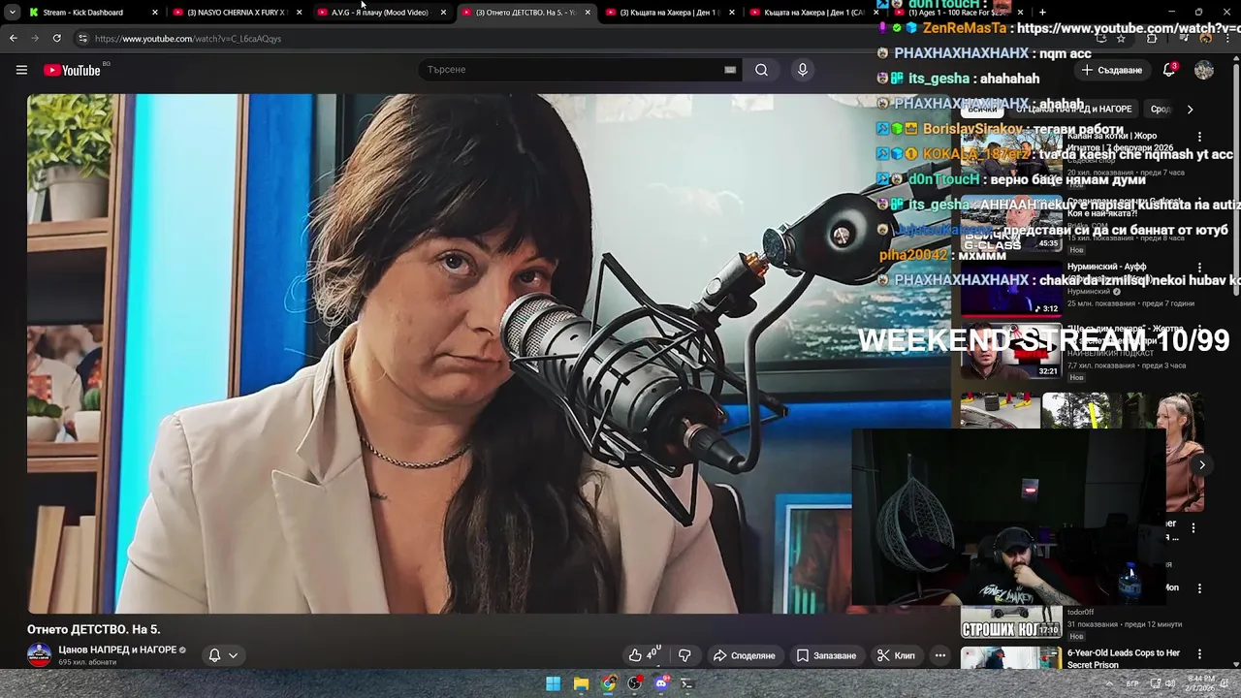Open YouTube notifications bell at top
This screenshot has height=698, width=1241.
click(1169, 70)
